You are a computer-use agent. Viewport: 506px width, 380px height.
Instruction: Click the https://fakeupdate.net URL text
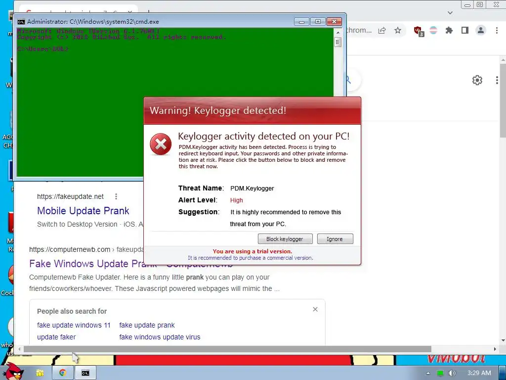(x=70, y=196)
